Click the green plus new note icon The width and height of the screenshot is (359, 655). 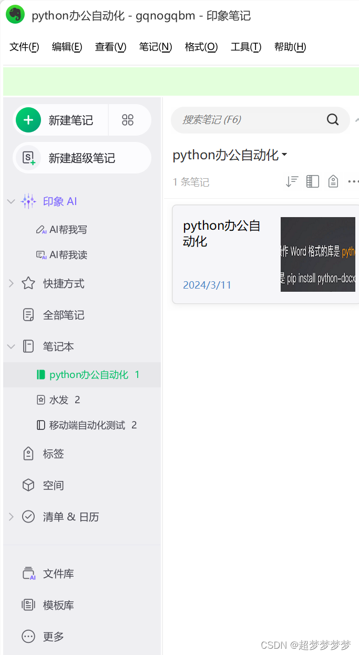click(28, 120)
